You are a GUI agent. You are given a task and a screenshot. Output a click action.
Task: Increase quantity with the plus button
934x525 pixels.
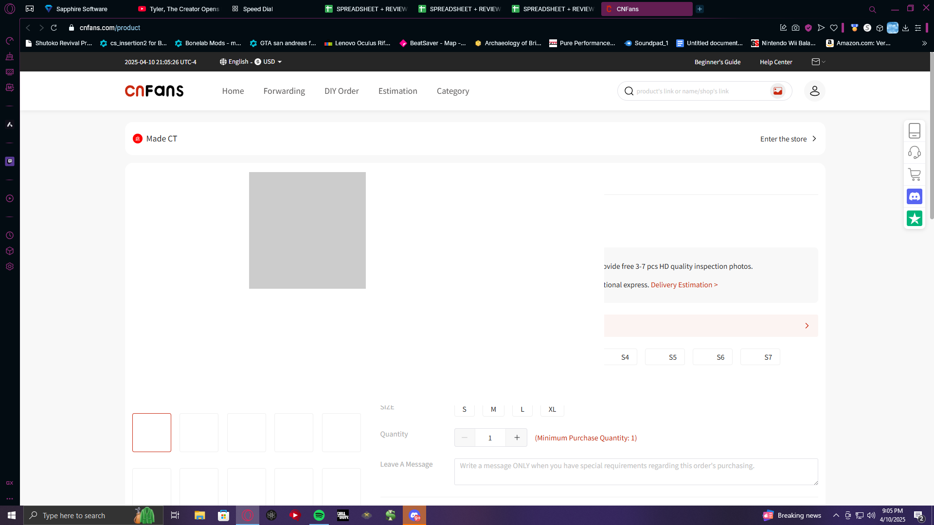pos(517,437)
